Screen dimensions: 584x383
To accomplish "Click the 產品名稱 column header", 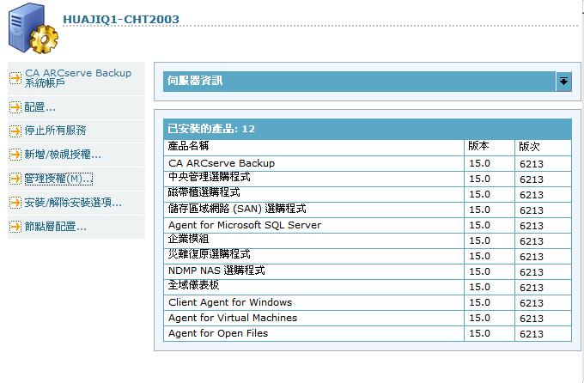I will click(x=313, y=148).
